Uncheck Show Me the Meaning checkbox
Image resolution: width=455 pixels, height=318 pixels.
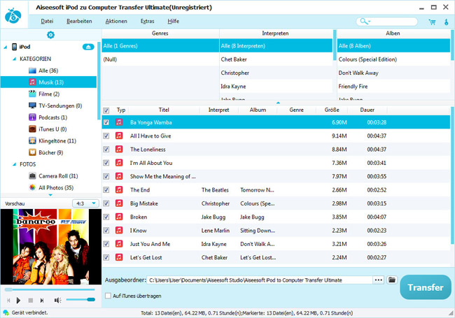[106, 176]
